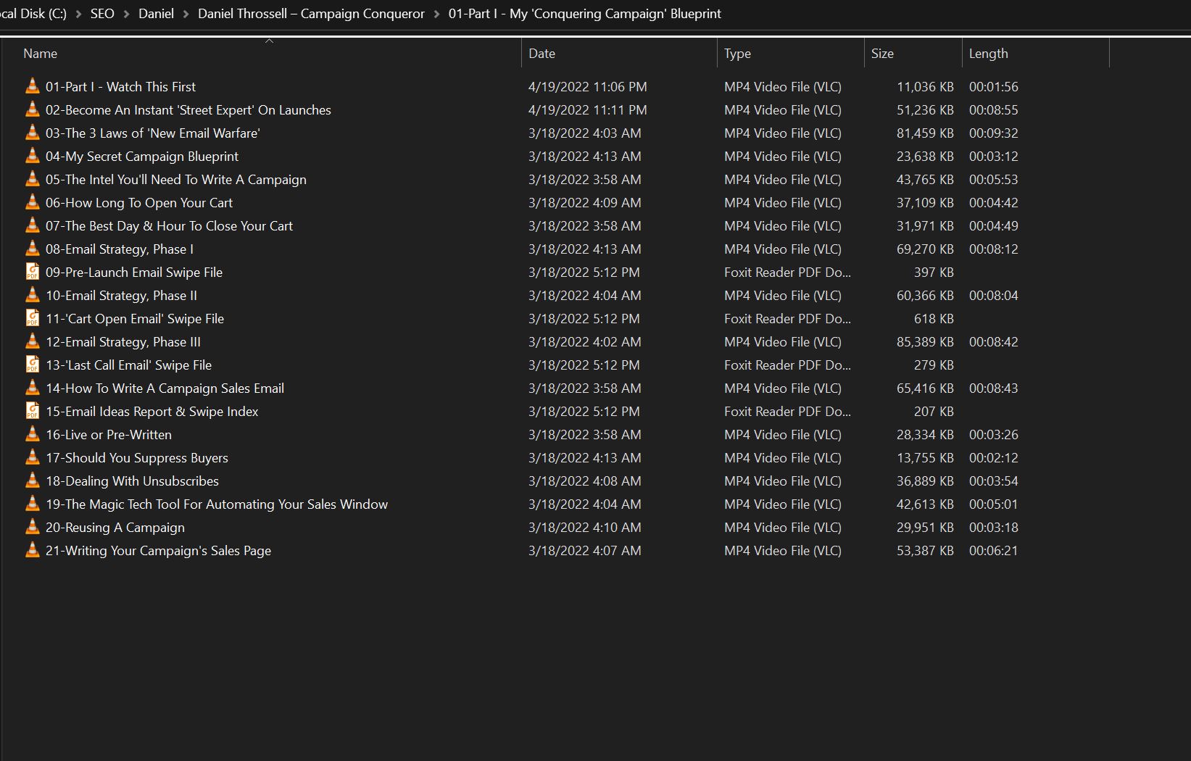
Task: Navigate to the SEO folder in breadcrumb
Action: [x=102, y=14]
